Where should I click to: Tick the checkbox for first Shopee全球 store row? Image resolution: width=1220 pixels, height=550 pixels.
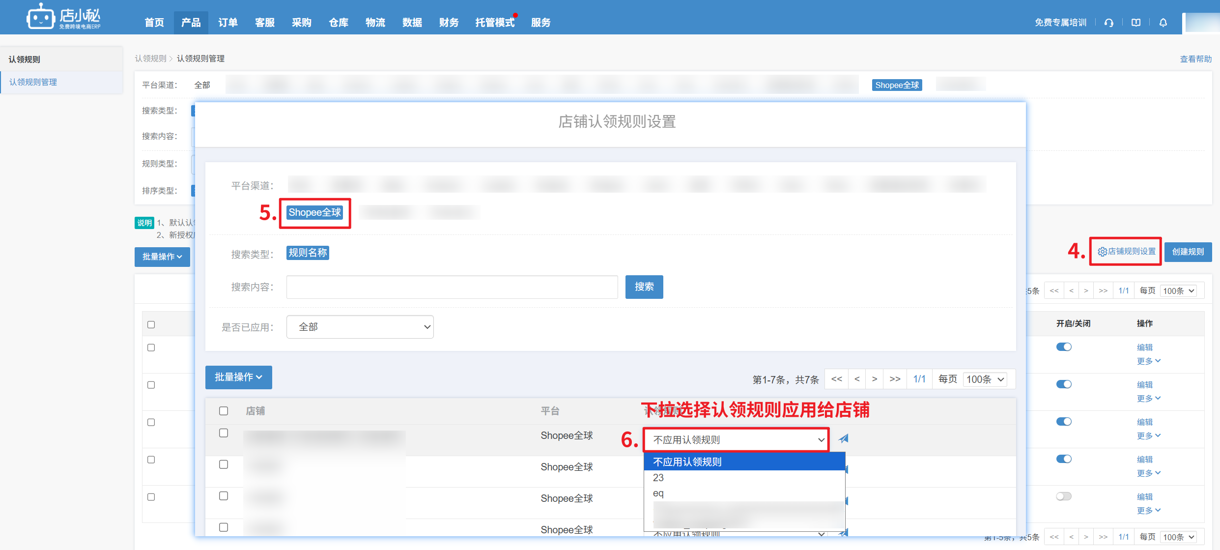click(224, 433)
